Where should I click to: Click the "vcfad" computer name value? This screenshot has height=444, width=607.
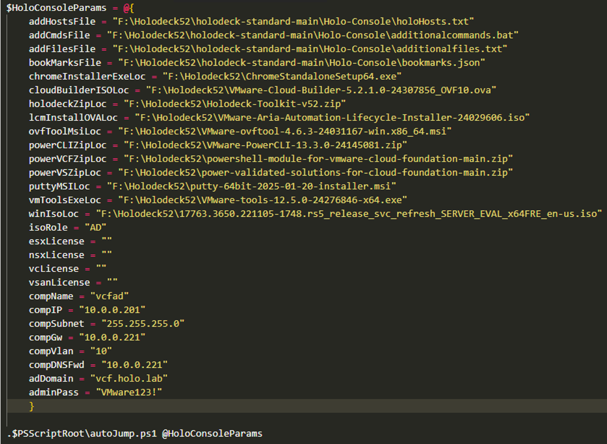[x=109, y=296]
